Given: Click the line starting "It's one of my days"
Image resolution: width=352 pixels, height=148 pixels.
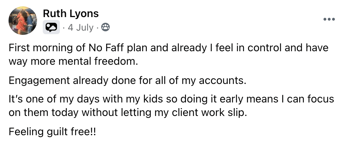Looking at the screenshot, I should (171, 99).
